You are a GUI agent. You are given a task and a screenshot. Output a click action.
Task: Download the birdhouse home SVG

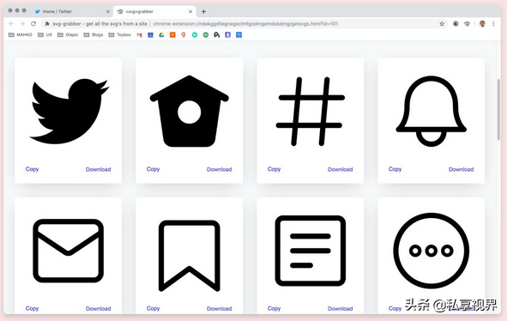pyautogui.click(x=220, y=169)
